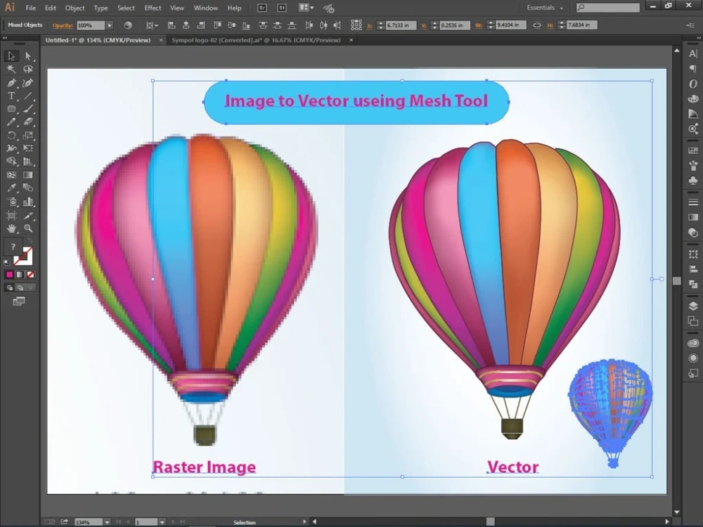This screenshot has height=527, width=703.
Task: Select the Zoom tool
Action: coord(28,228)
